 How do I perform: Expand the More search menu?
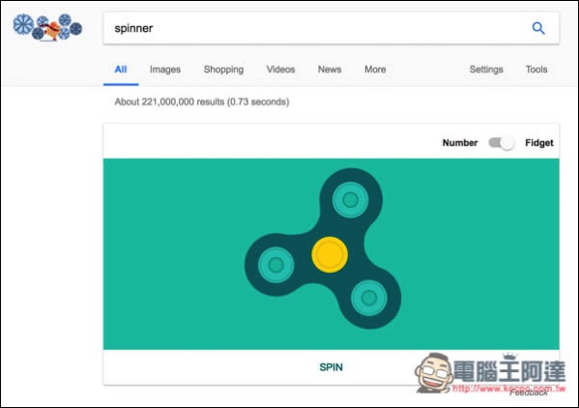pos(375,70)
